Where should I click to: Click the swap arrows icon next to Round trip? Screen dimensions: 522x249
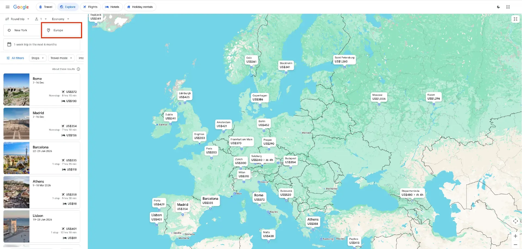[x=7, y=19]
